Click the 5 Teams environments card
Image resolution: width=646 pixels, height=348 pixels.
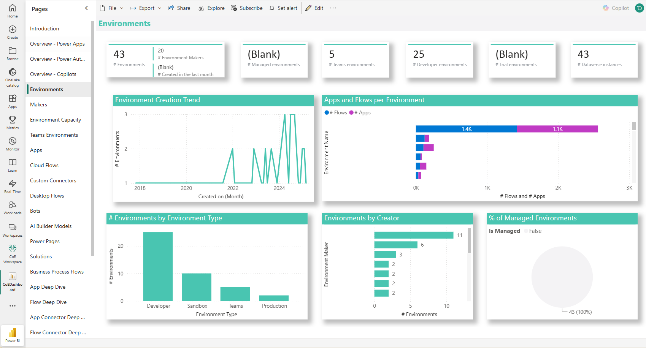coord(356,60)
